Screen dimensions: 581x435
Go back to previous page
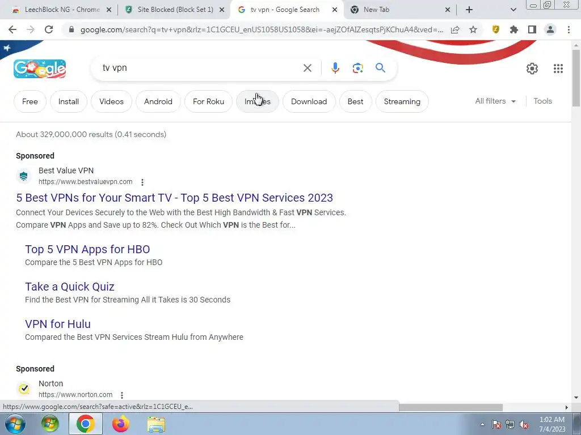pyautogui.click(x=12, y=29)
